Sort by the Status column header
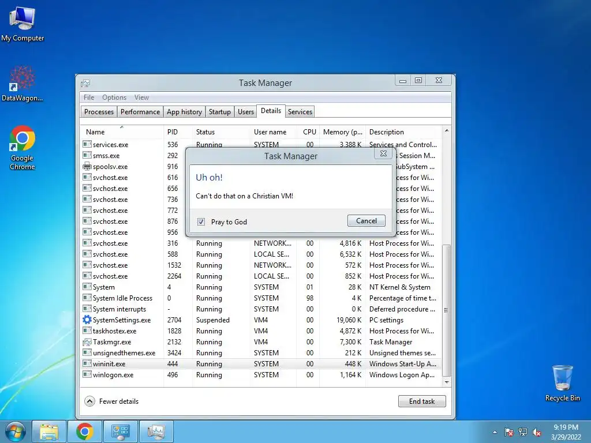The image size is (591, 443). pyautogui.click(x=221, y=132)
